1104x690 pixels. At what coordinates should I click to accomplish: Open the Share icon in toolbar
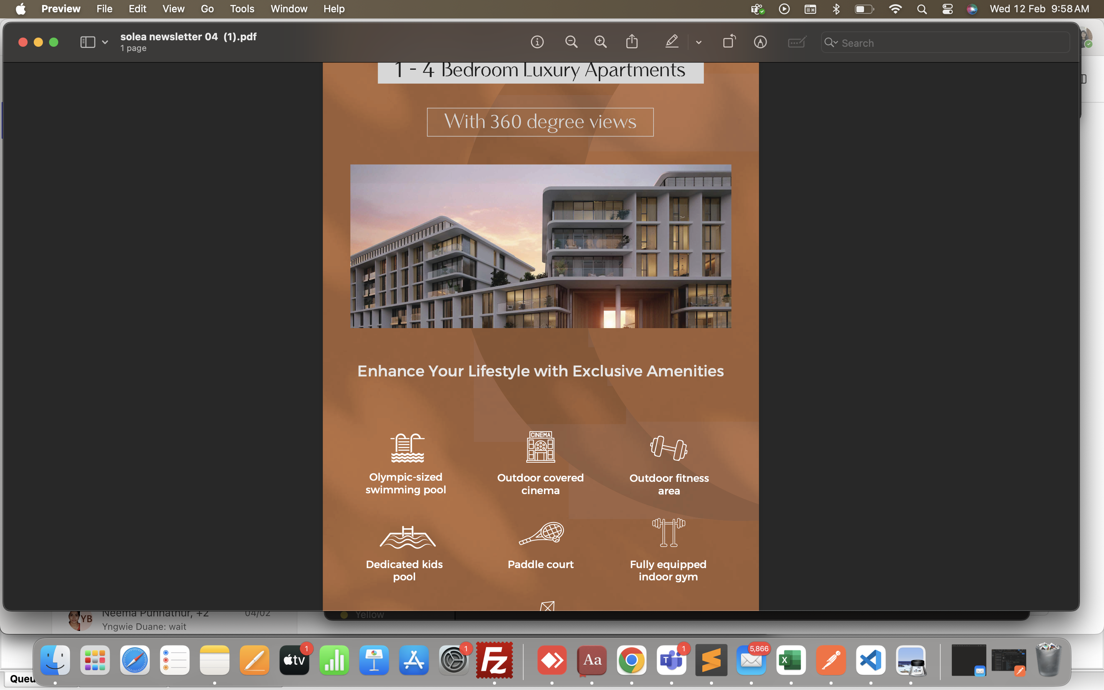click(632, 41)
